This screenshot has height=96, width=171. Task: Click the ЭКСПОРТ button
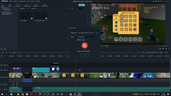(x=82, y=5)
